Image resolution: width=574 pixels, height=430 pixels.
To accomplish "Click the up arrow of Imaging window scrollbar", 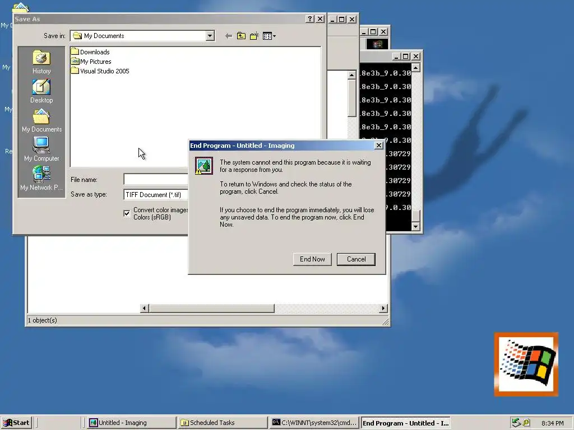I will tap(351, 75).
